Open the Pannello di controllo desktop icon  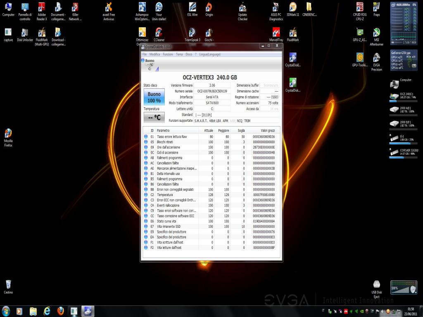tap(25, 11)
